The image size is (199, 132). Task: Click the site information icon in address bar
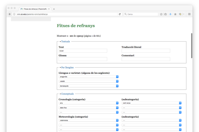tap(15, 14)
